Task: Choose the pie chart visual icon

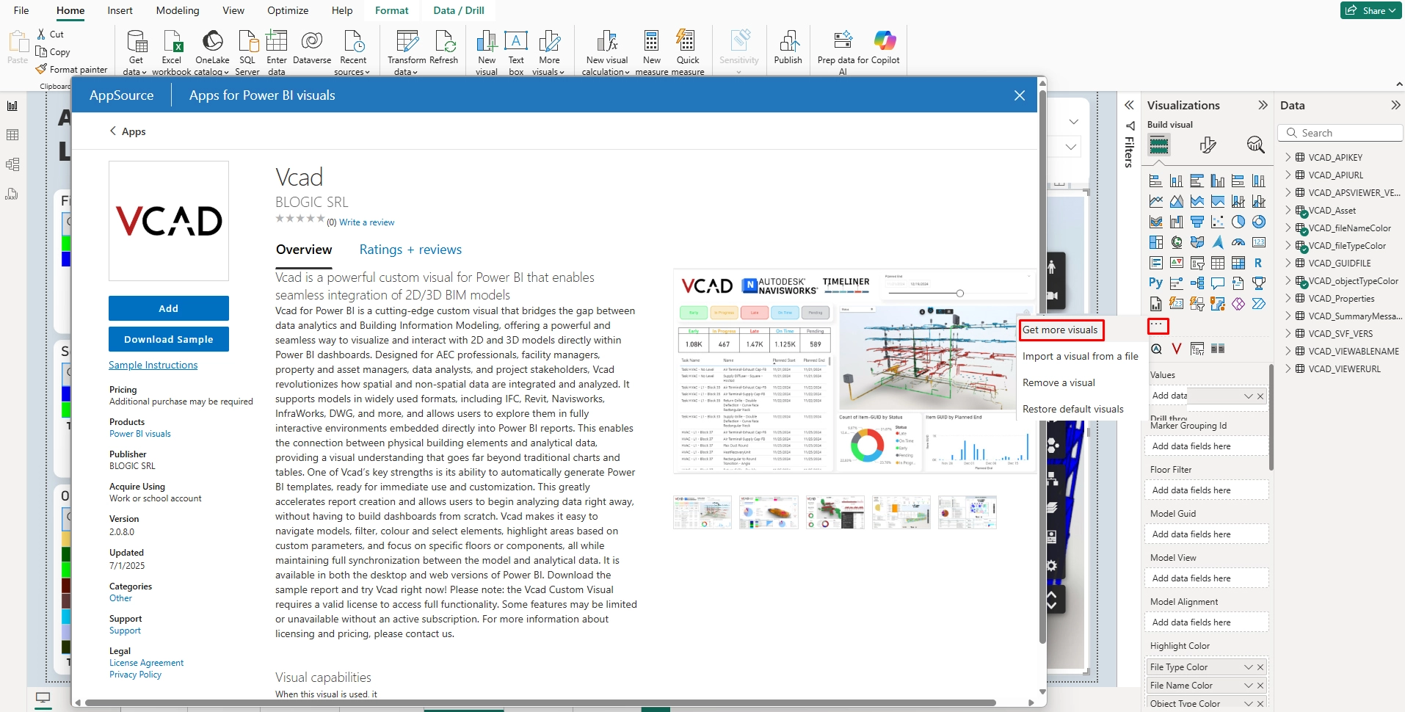Action: 1238,222
